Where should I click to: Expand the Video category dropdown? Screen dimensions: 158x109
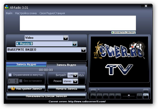click(65, 38)
